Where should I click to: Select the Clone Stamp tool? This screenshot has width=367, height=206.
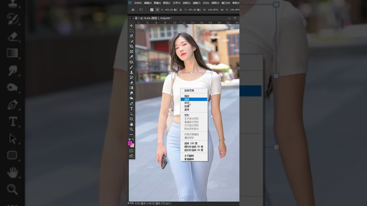coord(131,72)
